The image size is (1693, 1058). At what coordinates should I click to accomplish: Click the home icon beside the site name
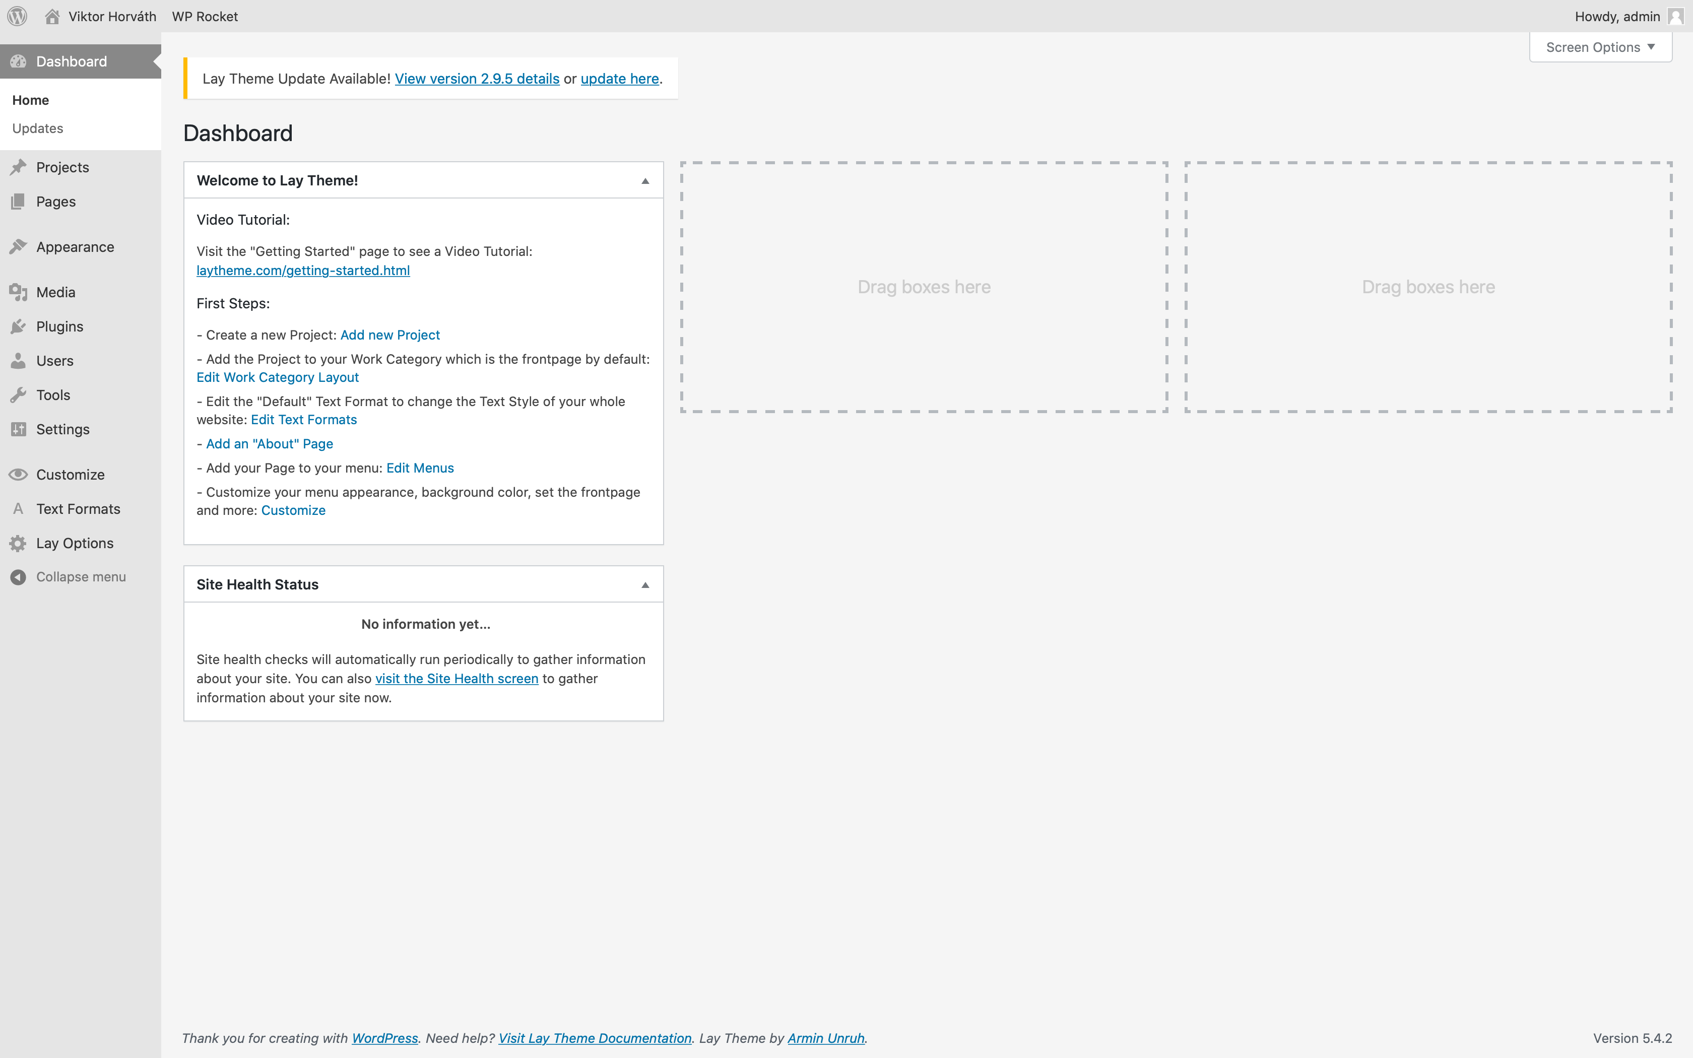pos(52,16)
